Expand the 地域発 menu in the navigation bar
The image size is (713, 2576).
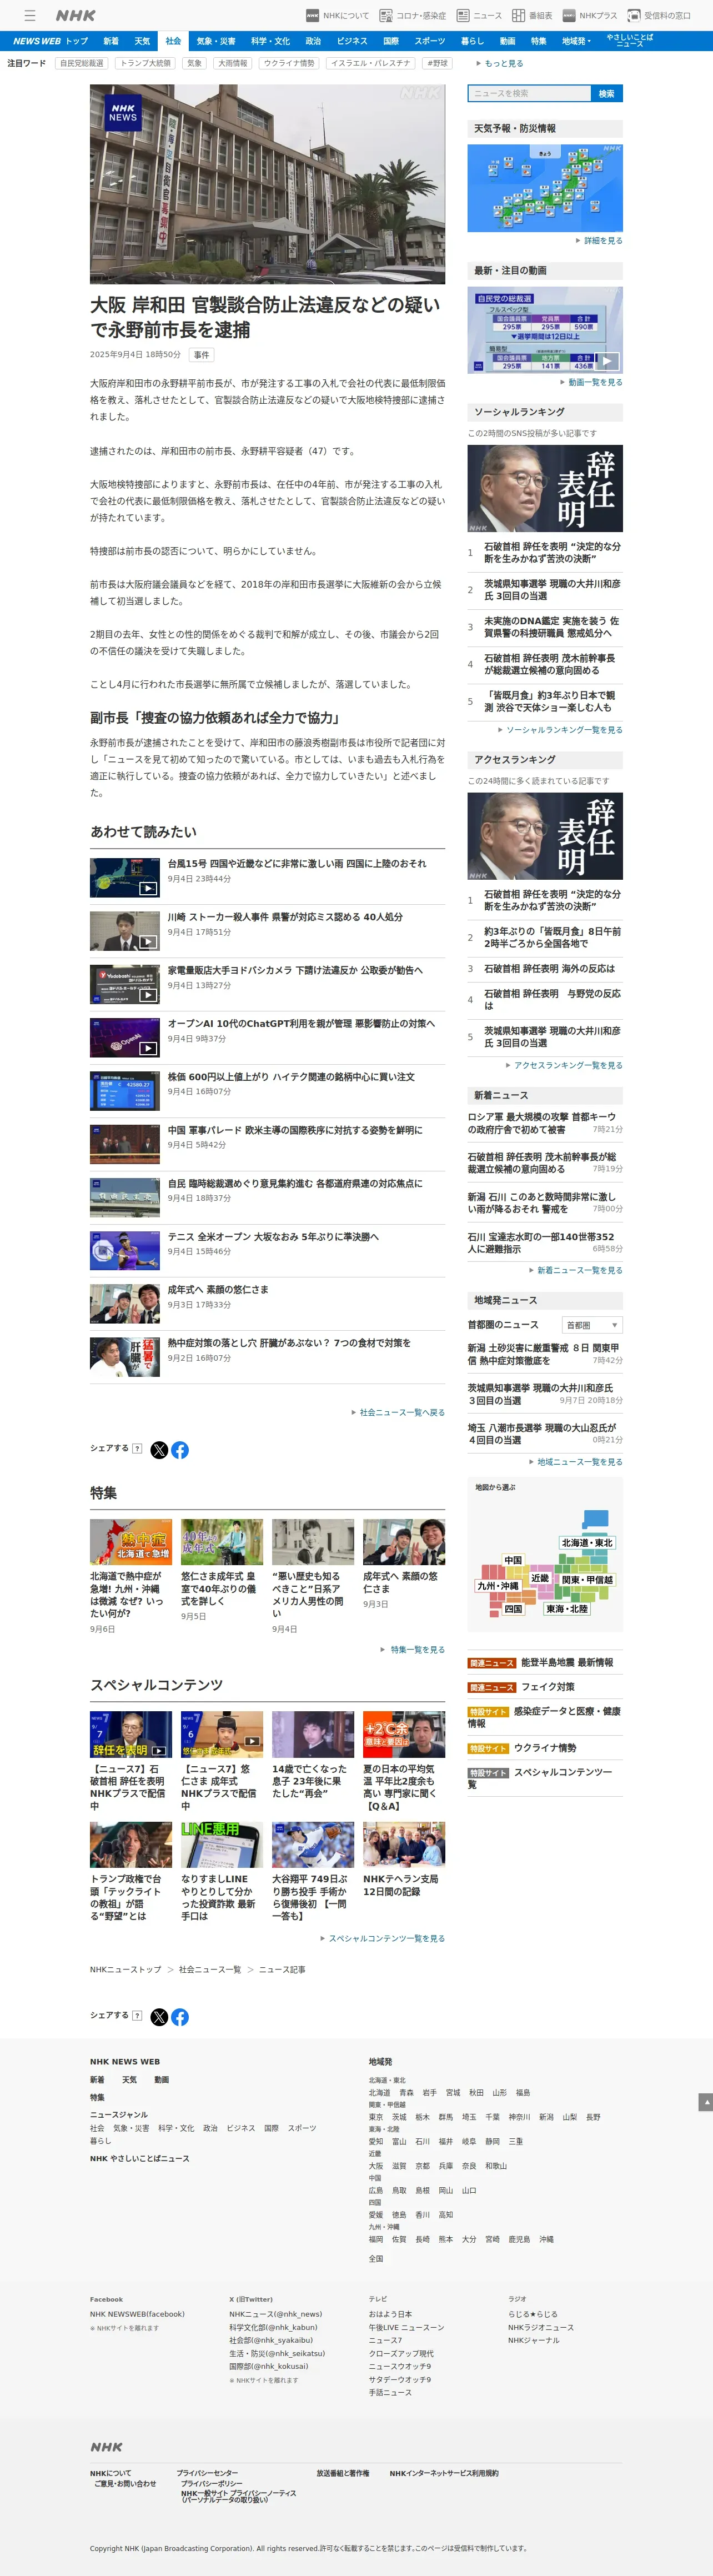pos(576,41)
